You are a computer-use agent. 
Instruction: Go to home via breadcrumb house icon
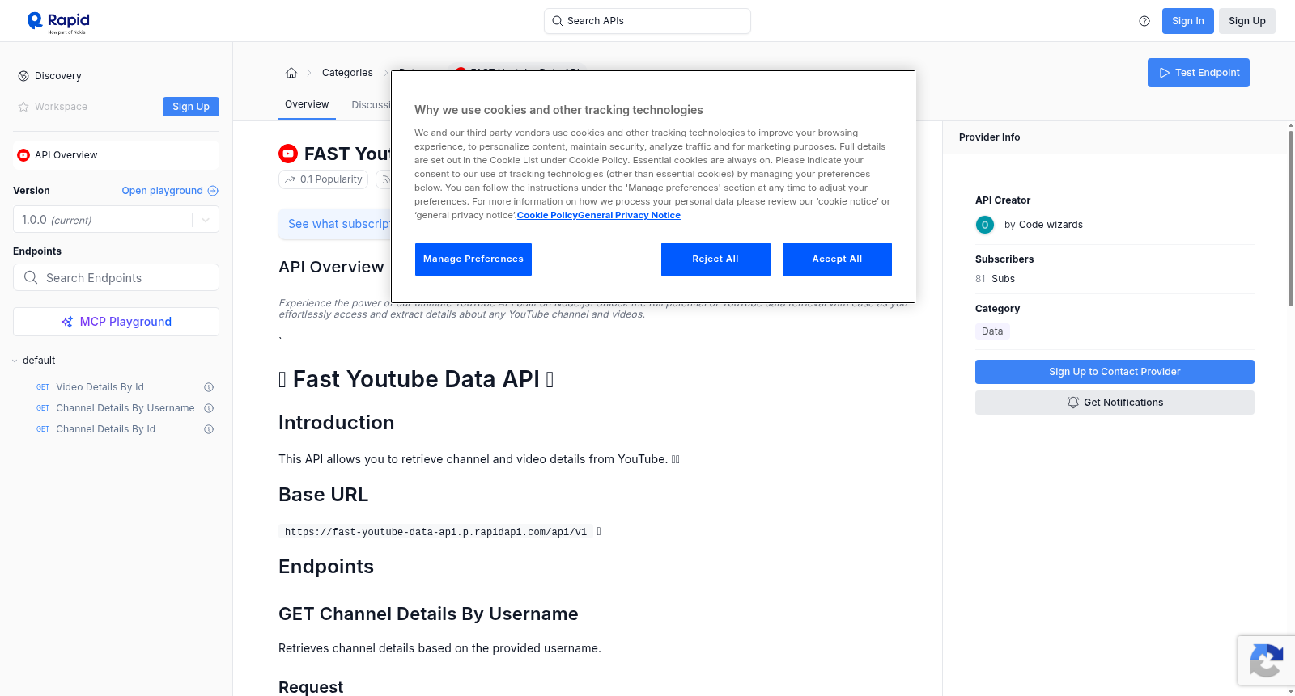pos(291,73)
